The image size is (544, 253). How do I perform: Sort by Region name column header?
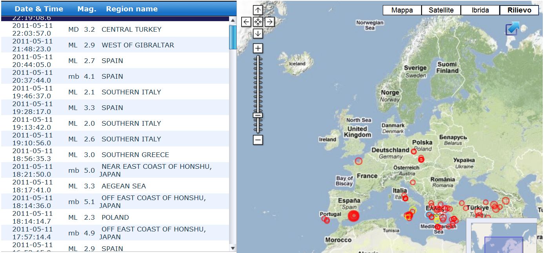tap(132, 9)
